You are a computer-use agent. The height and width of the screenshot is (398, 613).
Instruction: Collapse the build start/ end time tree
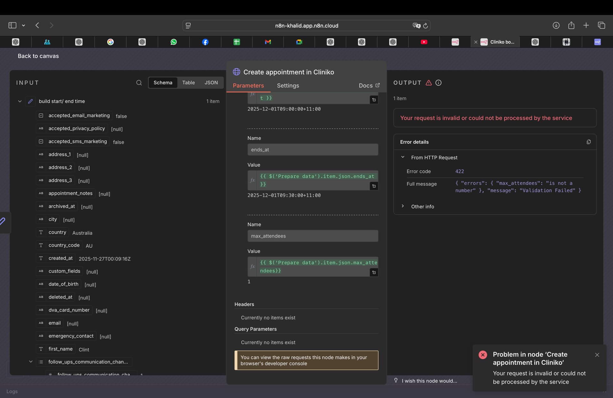click(x=20, y=101)
